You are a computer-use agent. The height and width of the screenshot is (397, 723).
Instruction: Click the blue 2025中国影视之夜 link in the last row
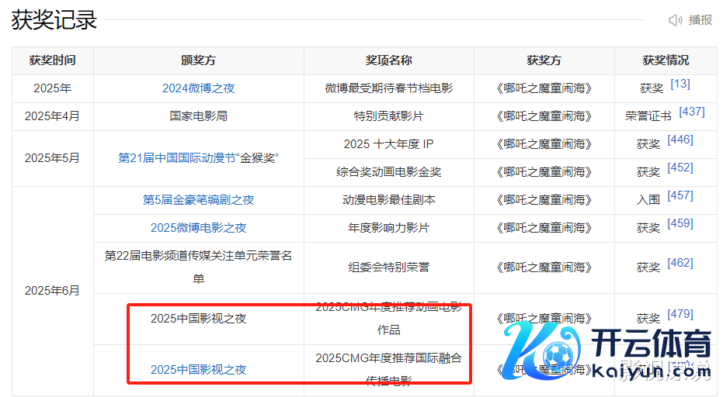tap(198, 370)
